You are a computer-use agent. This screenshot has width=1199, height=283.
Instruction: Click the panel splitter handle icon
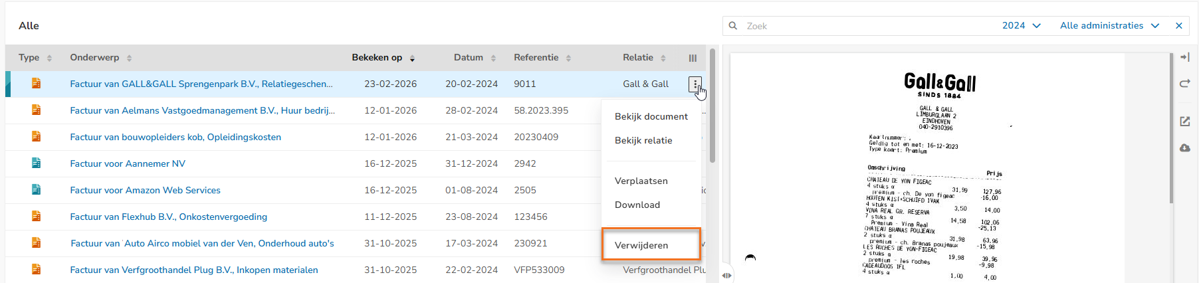click(x=726, y=275)
